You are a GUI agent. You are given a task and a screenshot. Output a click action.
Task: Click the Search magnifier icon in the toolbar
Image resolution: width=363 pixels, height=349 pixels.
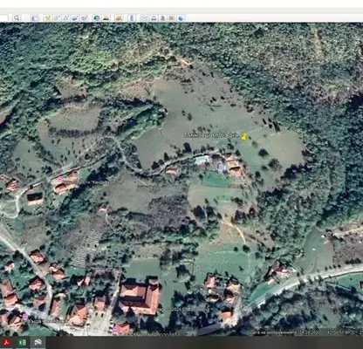point(17,18)
